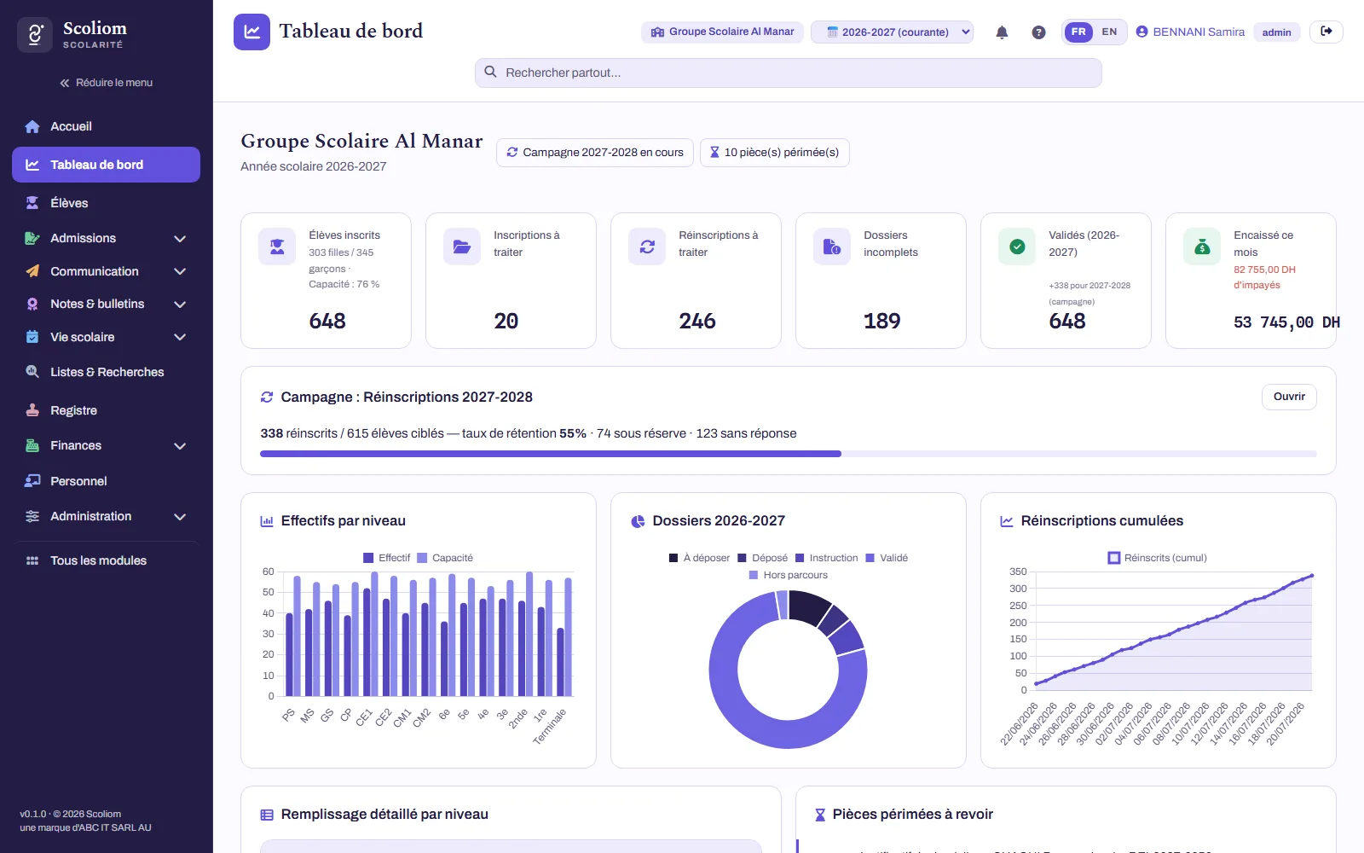Viewport: 1364px width, 853px height.
Task: Click the dashboard chart icon beside Tableau de bord title
Action: coord(251,32)
